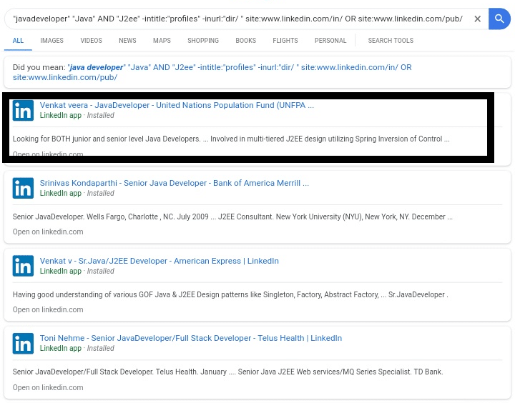Open the News tab
The width and height of the screenshot is (515, 403).
(127, 40)
